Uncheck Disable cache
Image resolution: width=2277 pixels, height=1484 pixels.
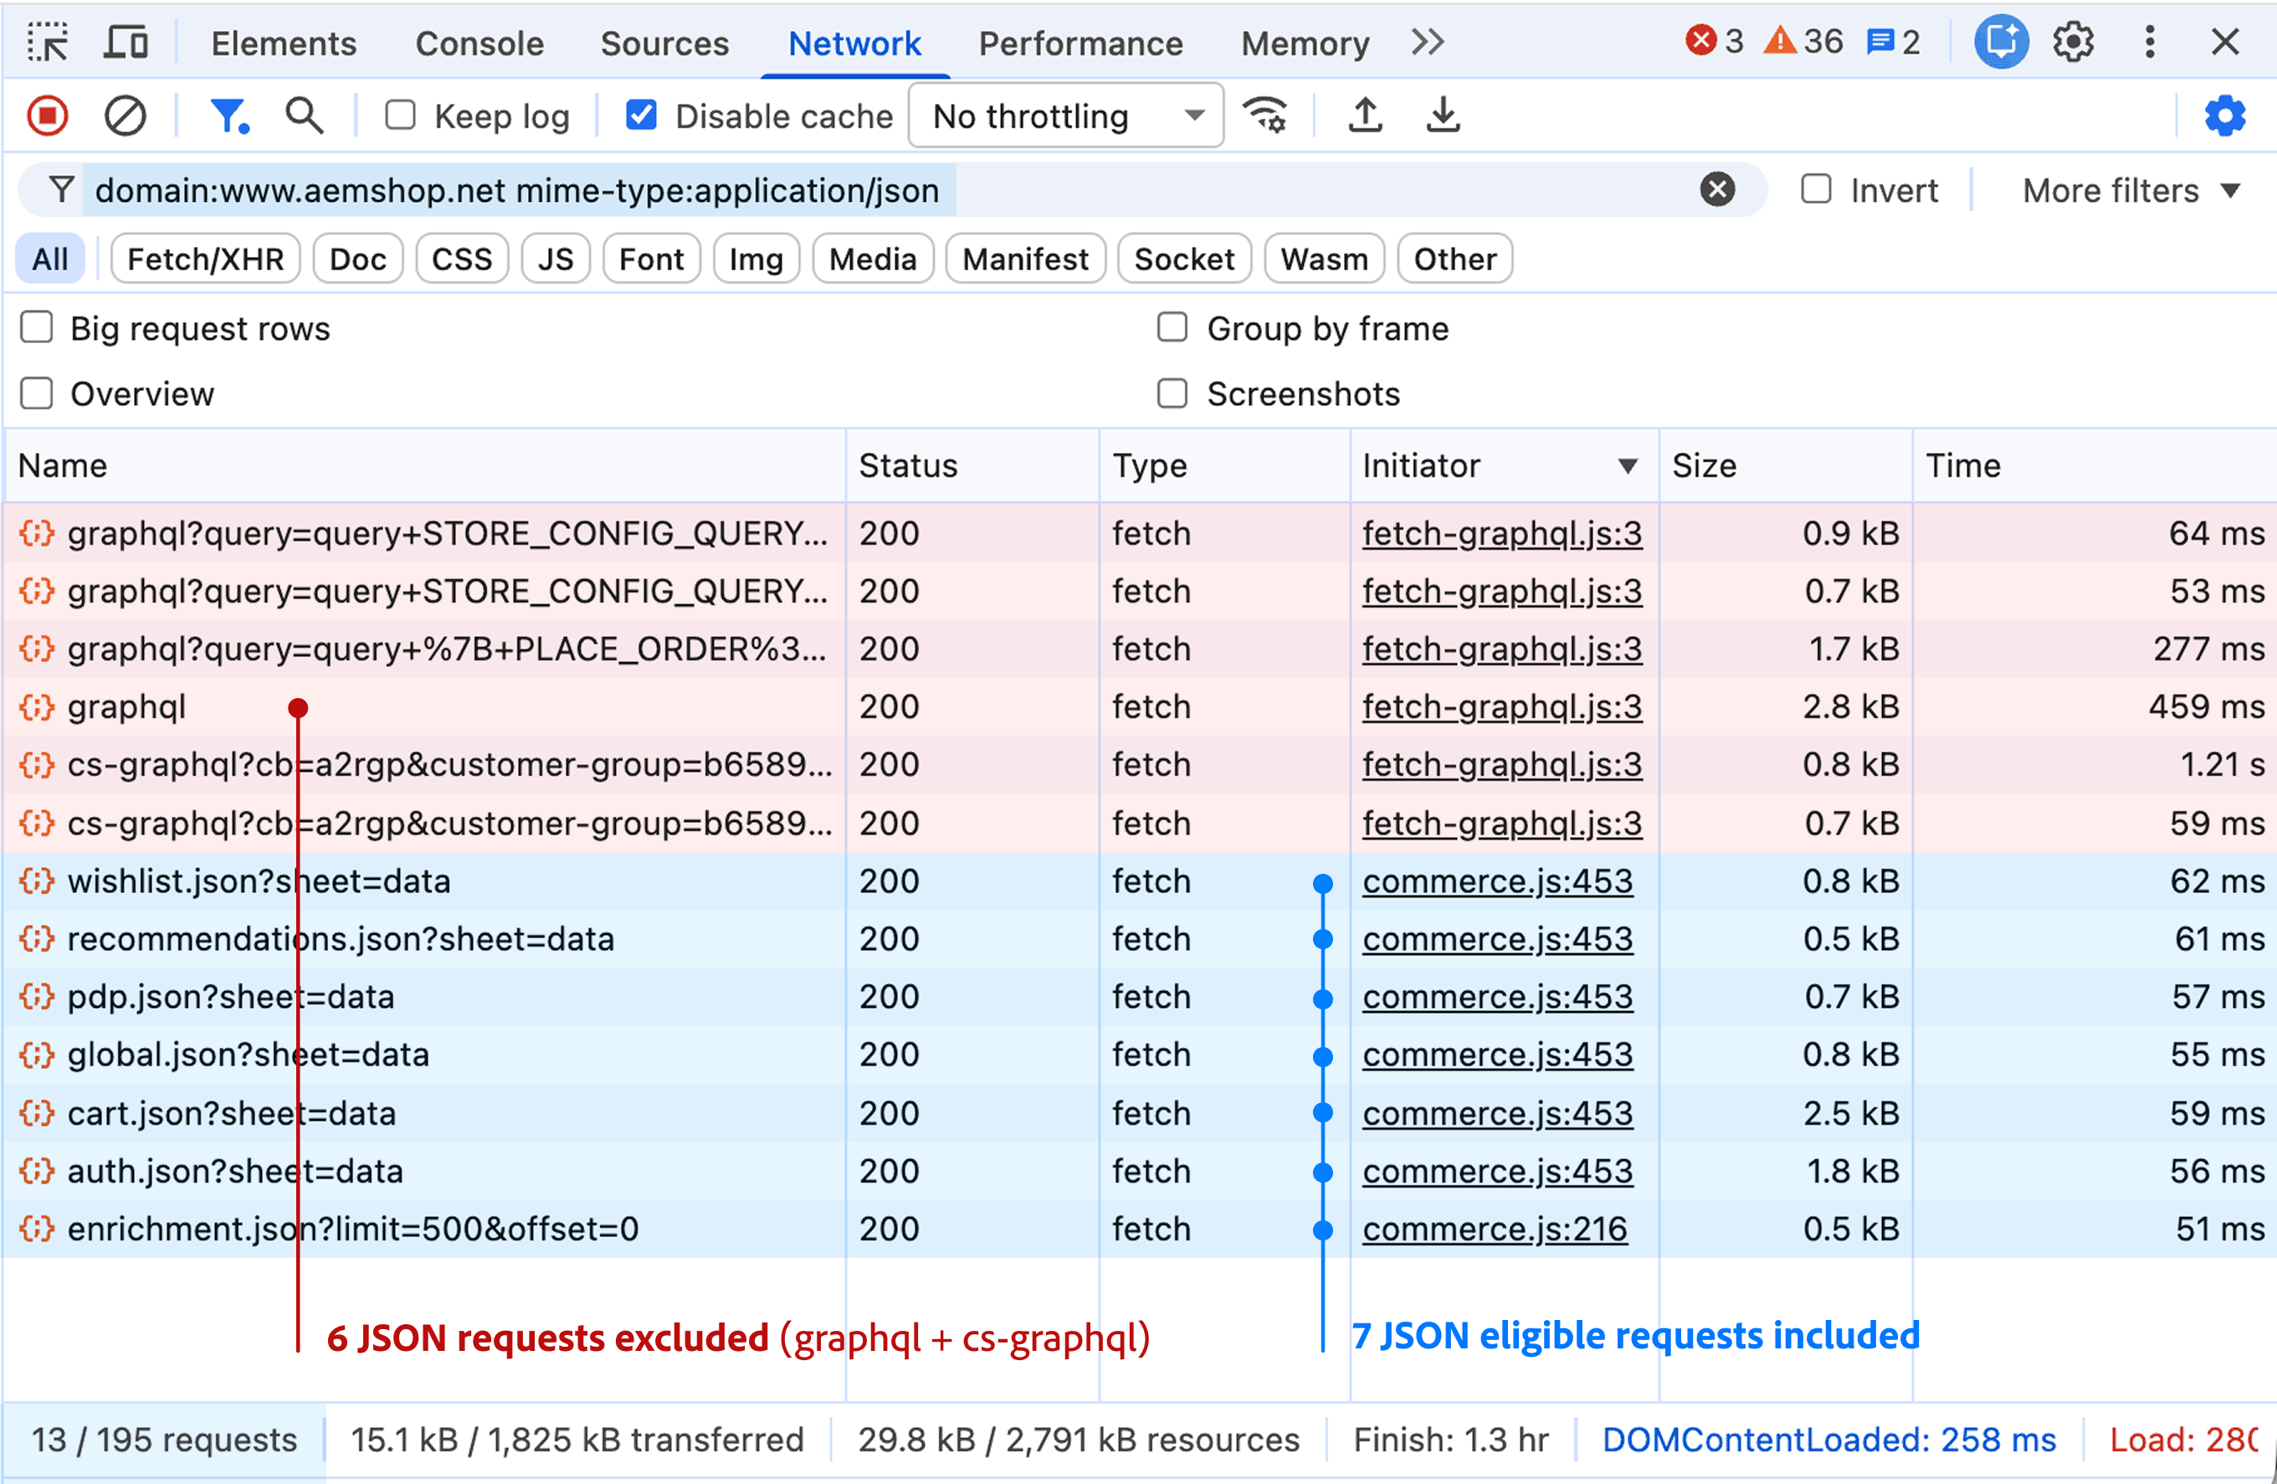tap(641, 116)
